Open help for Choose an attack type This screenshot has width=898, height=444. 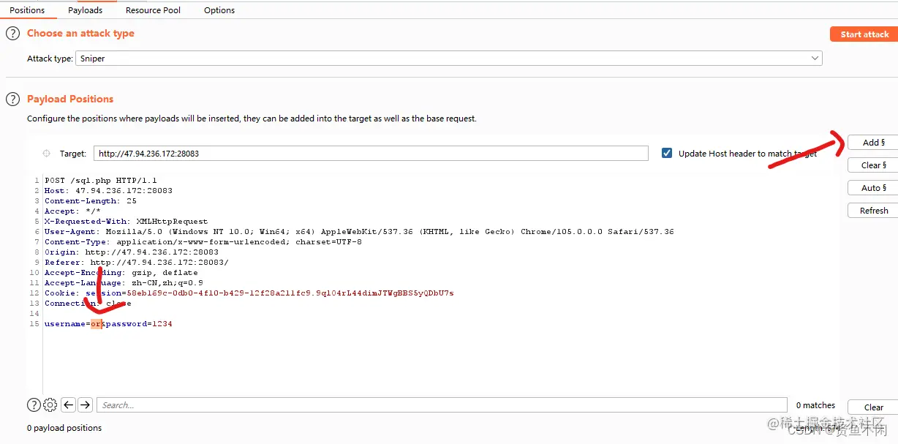pos(12,34)
